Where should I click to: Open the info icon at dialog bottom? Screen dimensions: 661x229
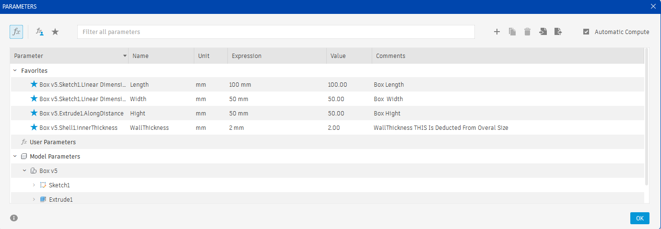click(14, 218)
